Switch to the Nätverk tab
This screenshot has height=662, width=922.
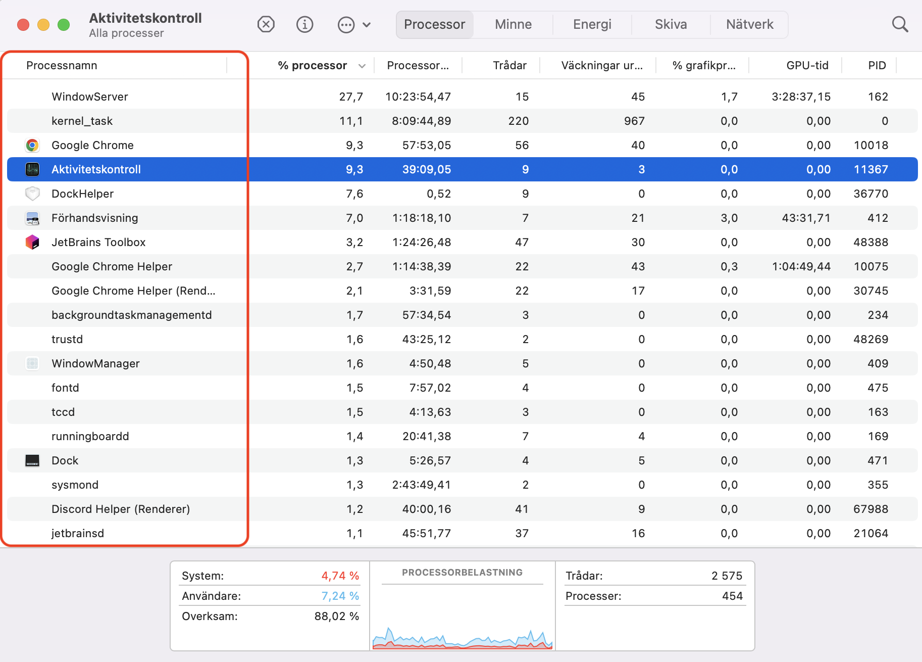[750, 25]
